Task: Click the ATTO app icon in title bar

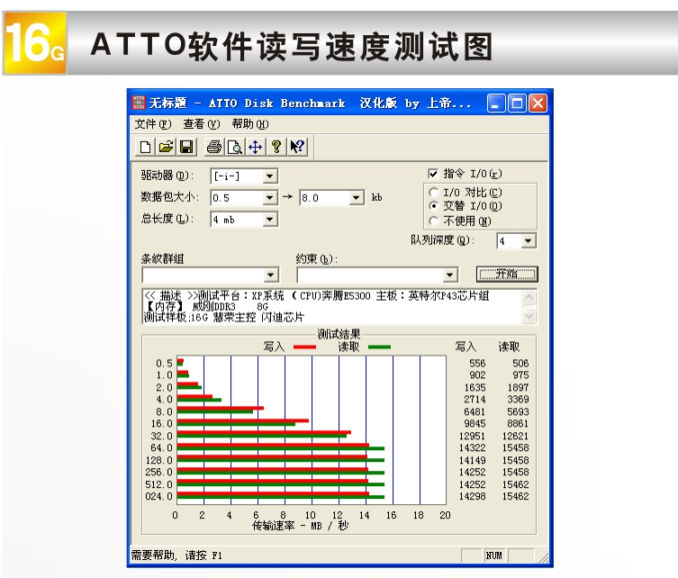Action: click(139, 103)
